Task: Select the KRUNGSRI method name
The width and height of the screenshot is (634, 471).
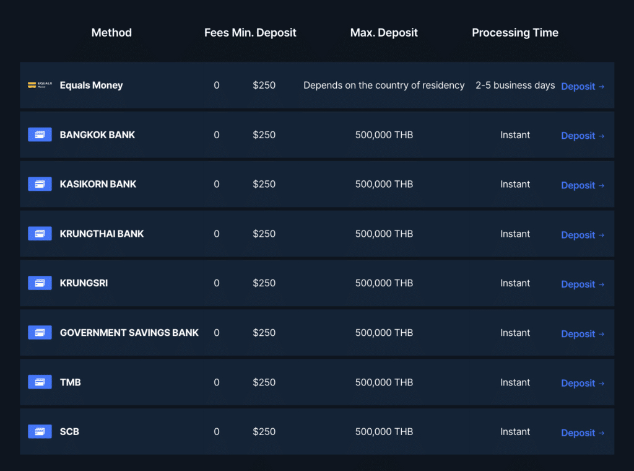Action: tap(84, 283)
